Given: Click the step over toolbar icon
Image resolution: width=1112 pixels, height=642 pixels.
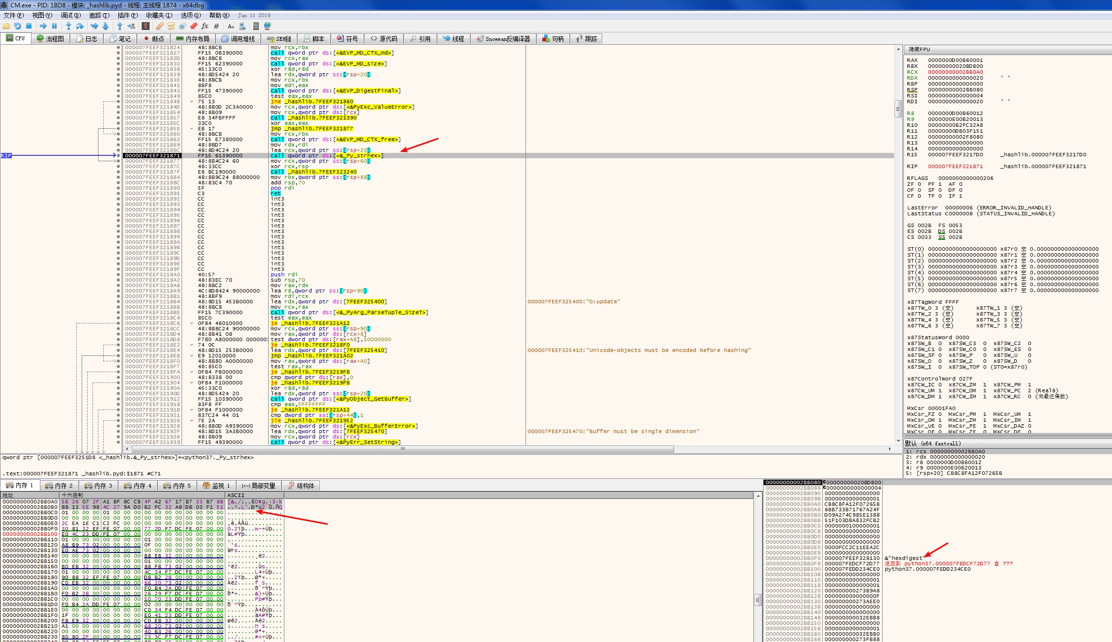Looking at the screenshot, I should (x=80, y=26).
